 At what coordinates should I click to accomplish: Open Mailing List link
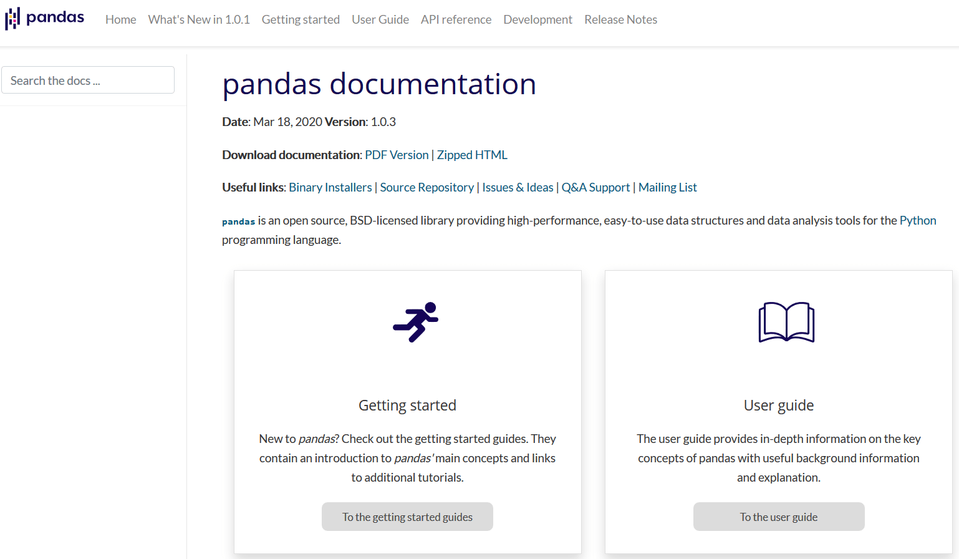pos(668,187)
